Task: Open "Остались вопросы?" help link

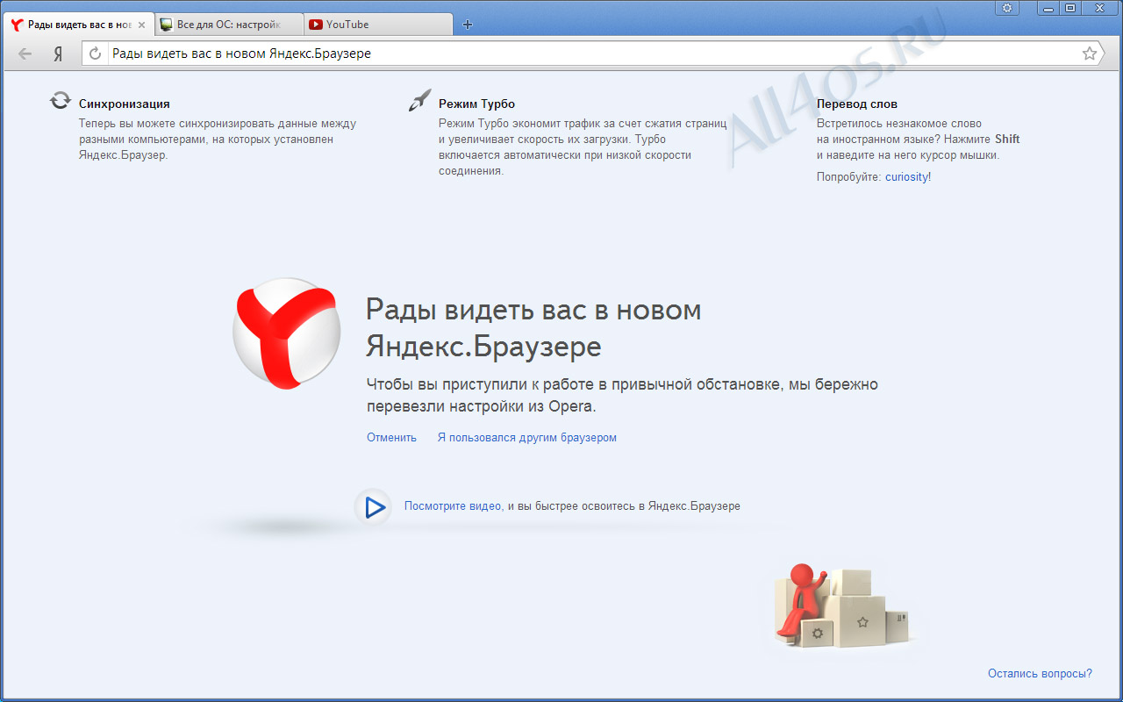Action: [1040, 674]
